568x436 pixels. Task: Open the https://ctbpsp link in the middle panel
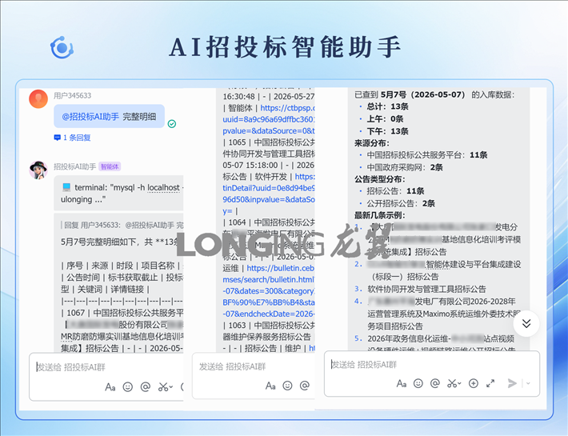coord(287,108)
